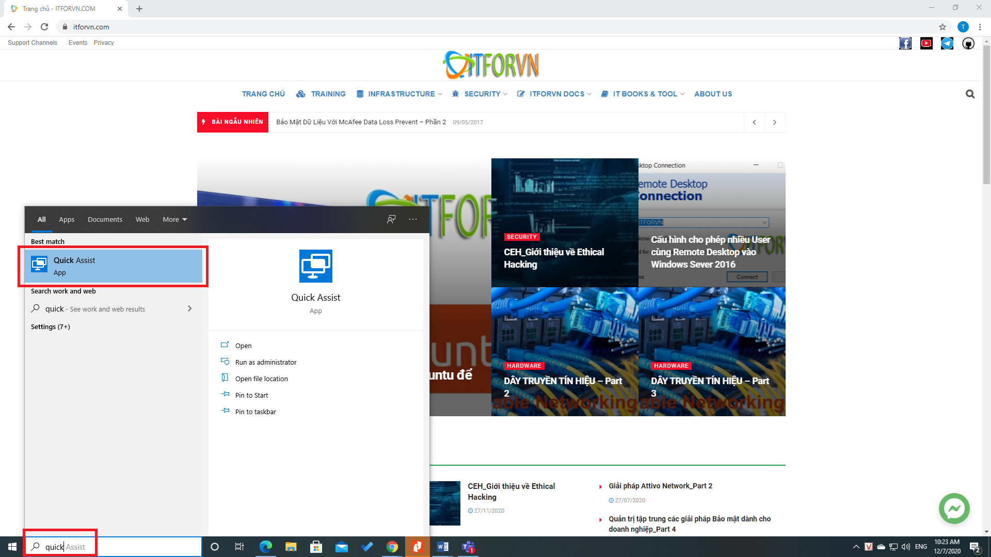The image size is (991, 557).
Task: Choose Run as administrator option
Action: click(265, 362)
